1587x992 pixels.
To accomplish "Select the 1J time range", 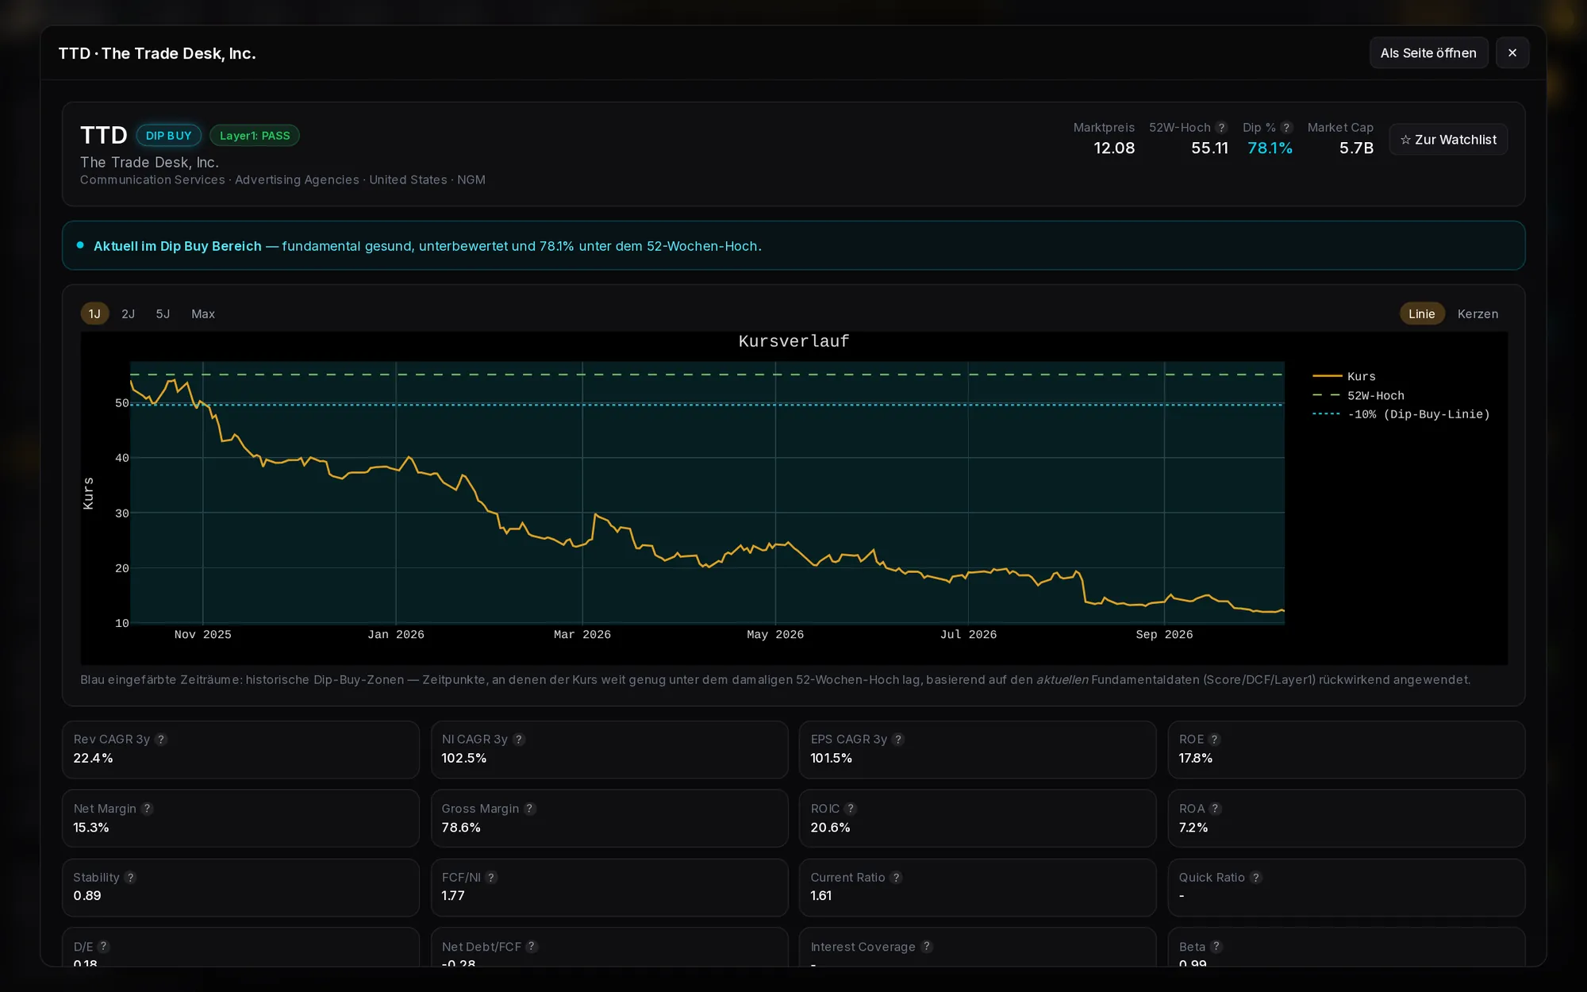I will click(x=94, y=314).
